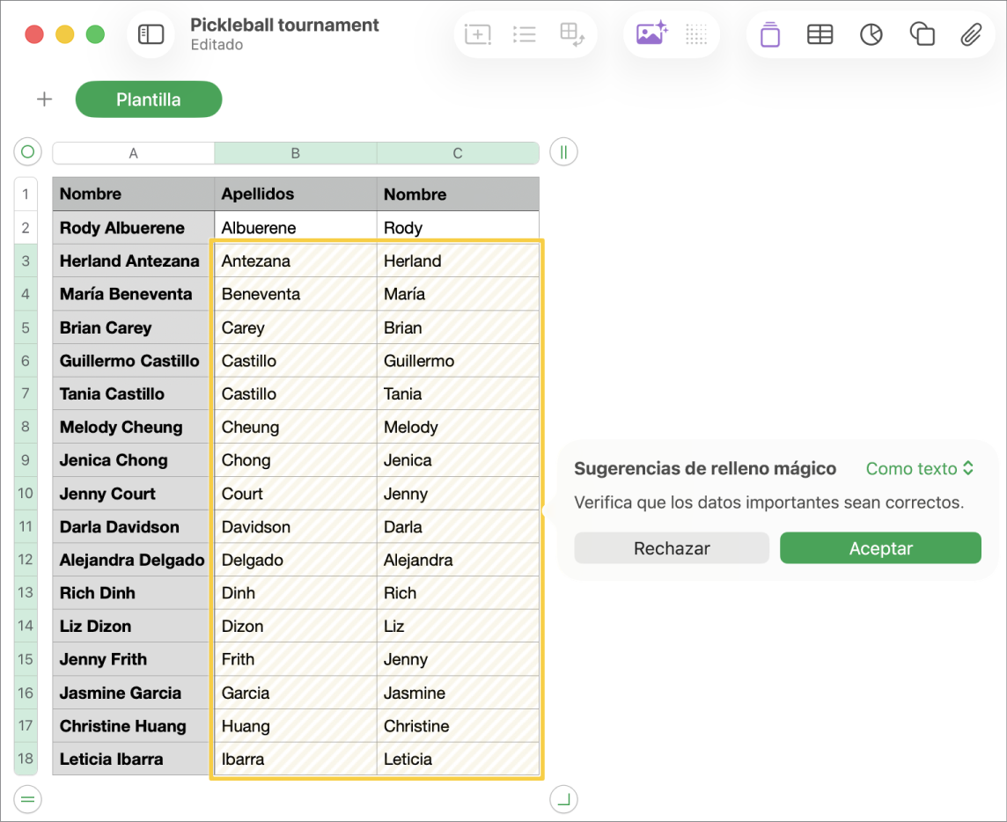Click the image generation icon with sparkles
The width and height of the screenshot is (1007, 822).
(651, 34)
